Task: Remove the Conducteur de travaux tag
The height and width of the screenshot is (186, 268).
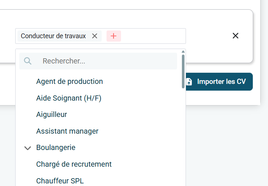Action: click(x=95, y=36)
